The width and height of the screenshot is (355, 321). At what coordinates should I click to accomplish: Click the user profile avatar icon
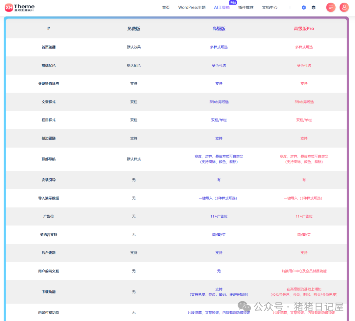point(344,8)
